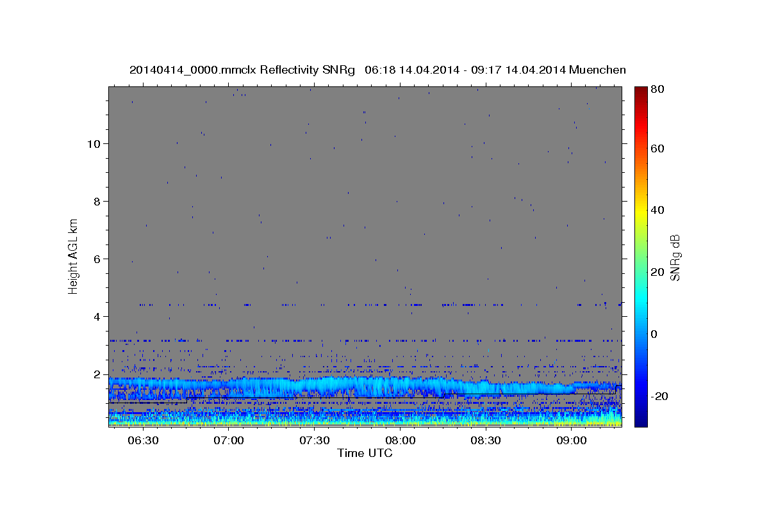Screen dimensions: 769x512
Task: Click the colorbar value 60
Action: click(659, 148)
